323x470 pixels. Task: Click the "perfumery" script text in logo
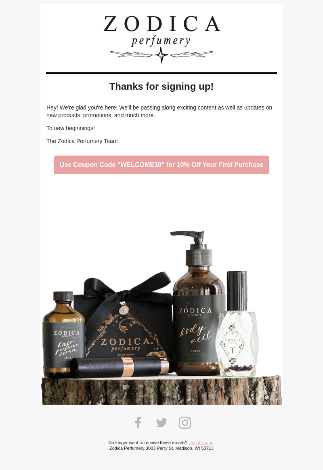tap(161, 41)
